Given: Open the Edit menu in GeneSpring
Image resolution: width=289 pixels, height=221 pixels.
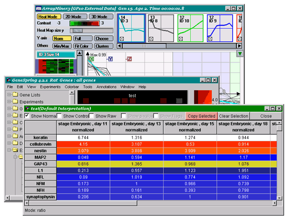Looking at the screenshot, I should pyautogui.click(x=20, y=87).
